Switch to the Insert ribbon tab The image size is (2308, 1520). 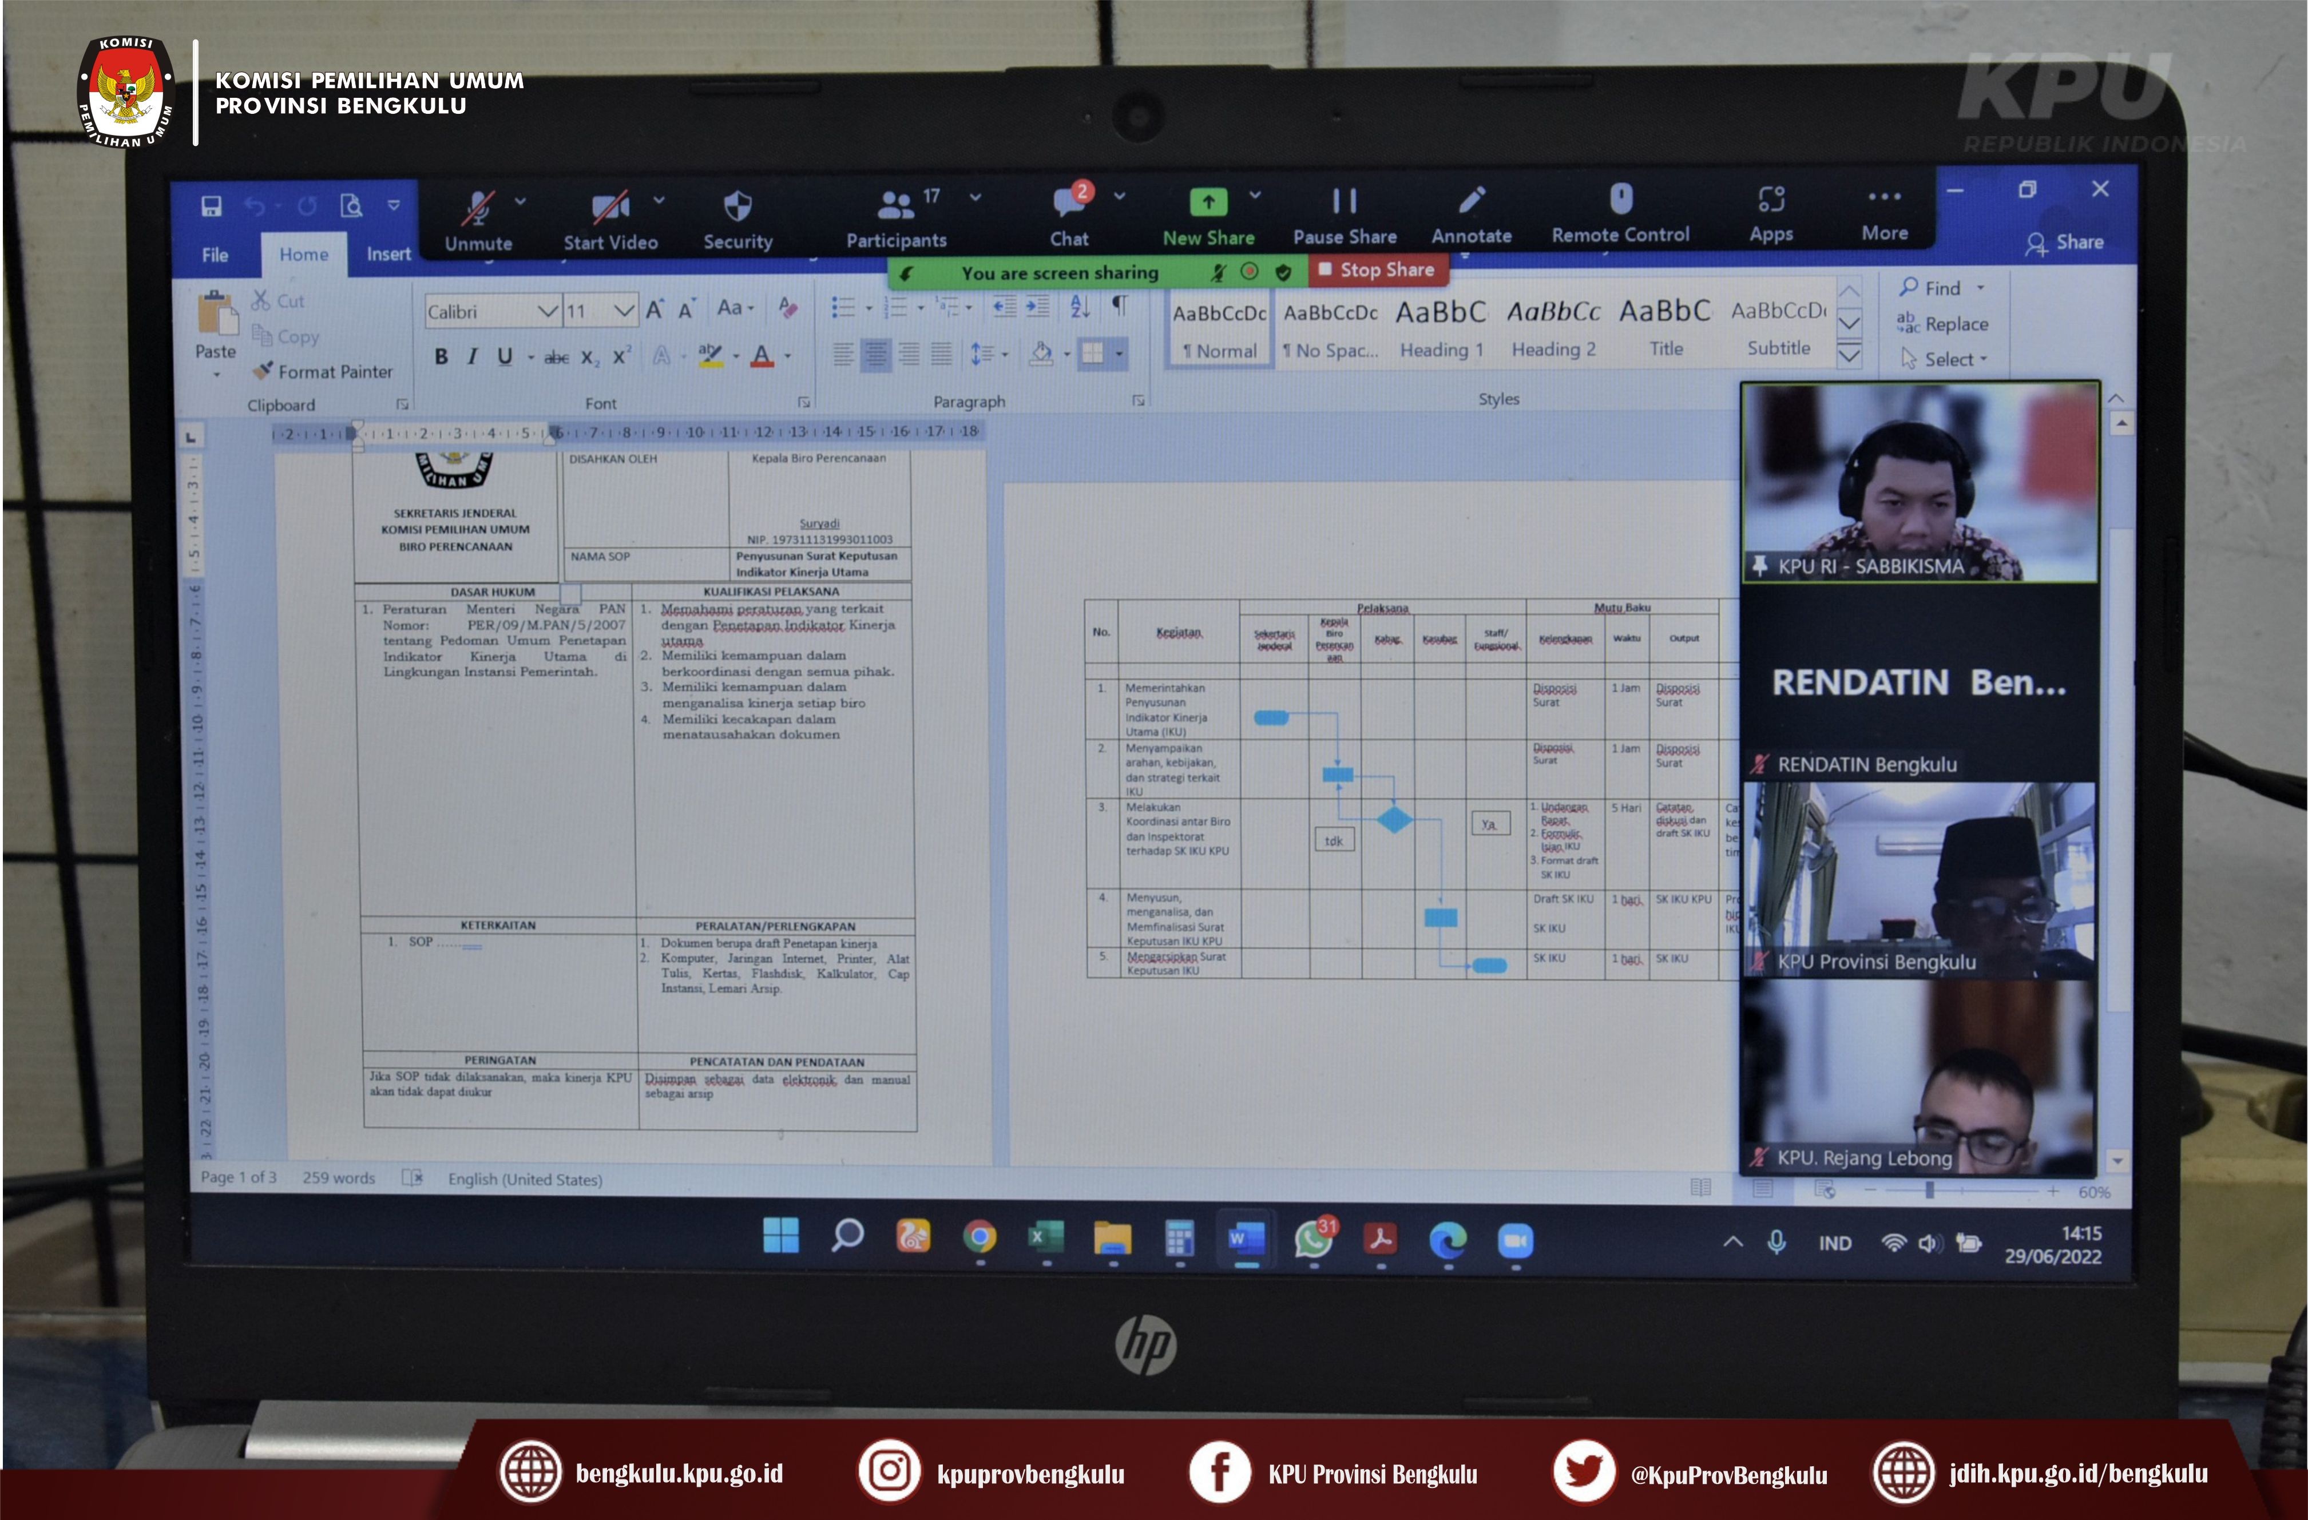(388, 254)
